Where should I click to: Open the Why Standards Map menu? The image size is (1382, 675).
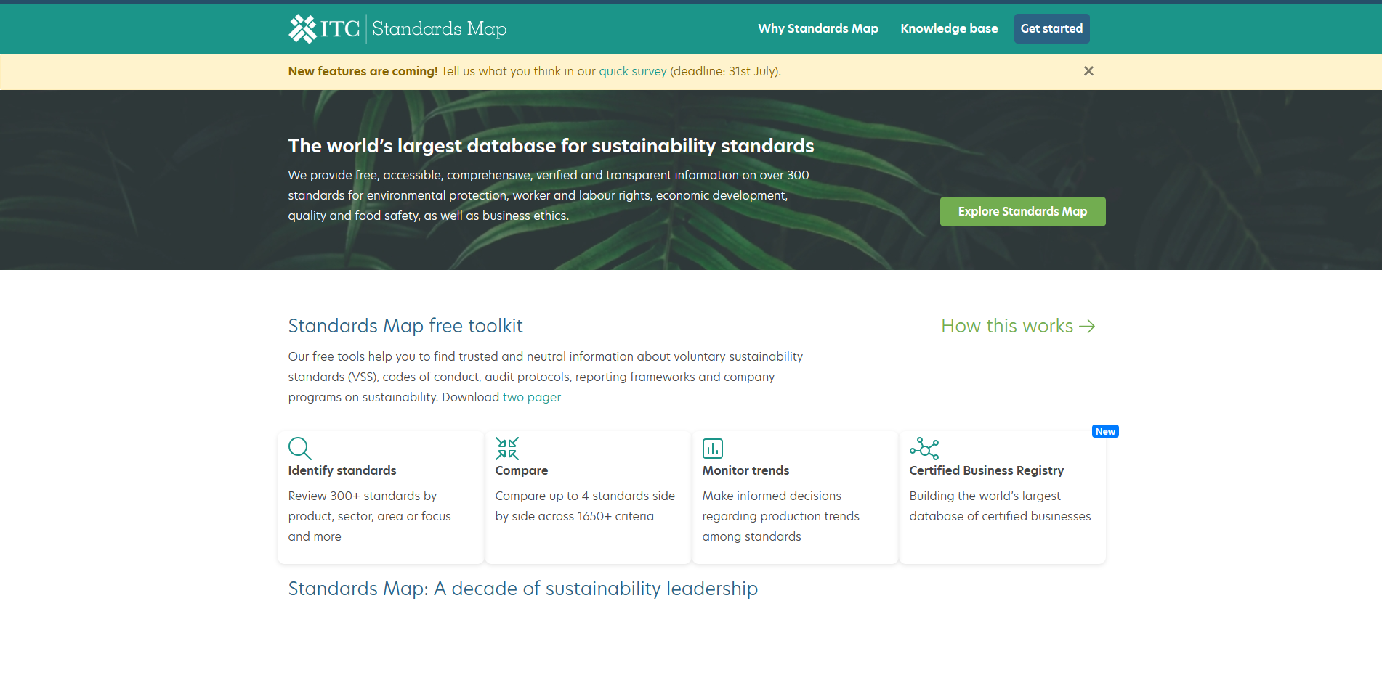[x=818, y=28]
